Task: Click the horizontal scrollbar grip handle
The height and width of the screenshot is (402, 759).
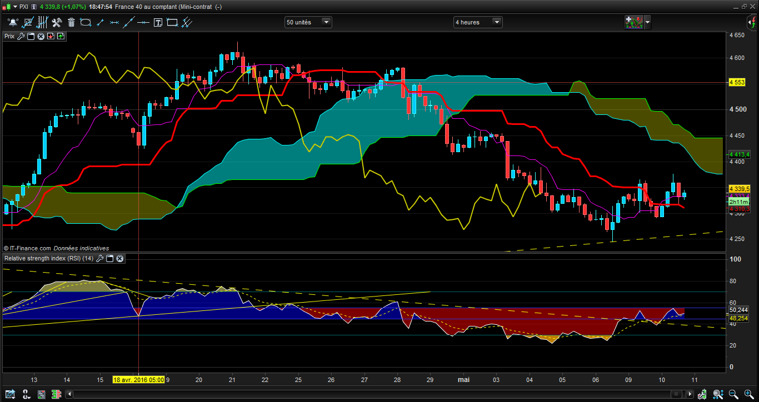Action: [x=676, y=394]
